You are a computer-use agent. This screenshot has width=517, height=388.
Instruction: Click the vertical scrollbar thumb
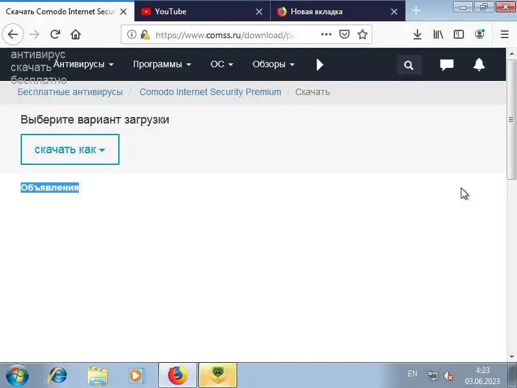click(511, 120)
